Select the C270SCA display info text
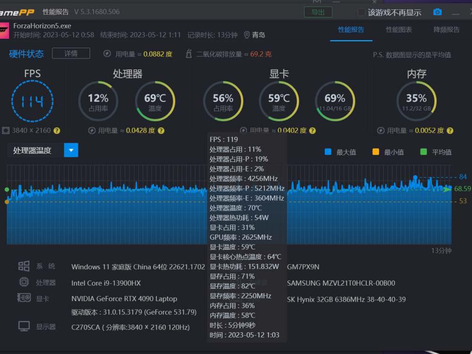This screenshot has height=354, width=472. click(130, 327)
